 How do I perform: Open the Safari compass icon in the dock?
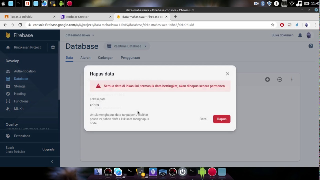[x=118, y=172]
